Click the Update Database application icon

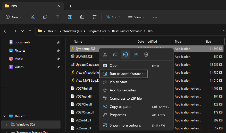pyautogui.click(x=72, y=64)
